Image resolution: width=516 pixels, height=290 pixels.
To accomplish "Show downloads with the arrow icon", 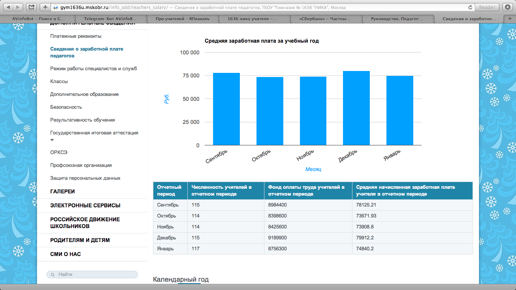I will [507, 7].
